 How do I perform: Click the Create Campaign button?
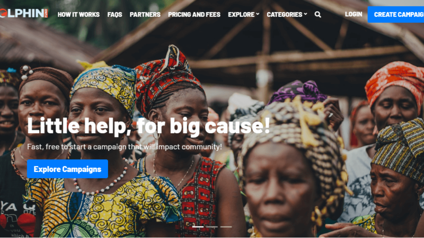click(x=396, y=15)
